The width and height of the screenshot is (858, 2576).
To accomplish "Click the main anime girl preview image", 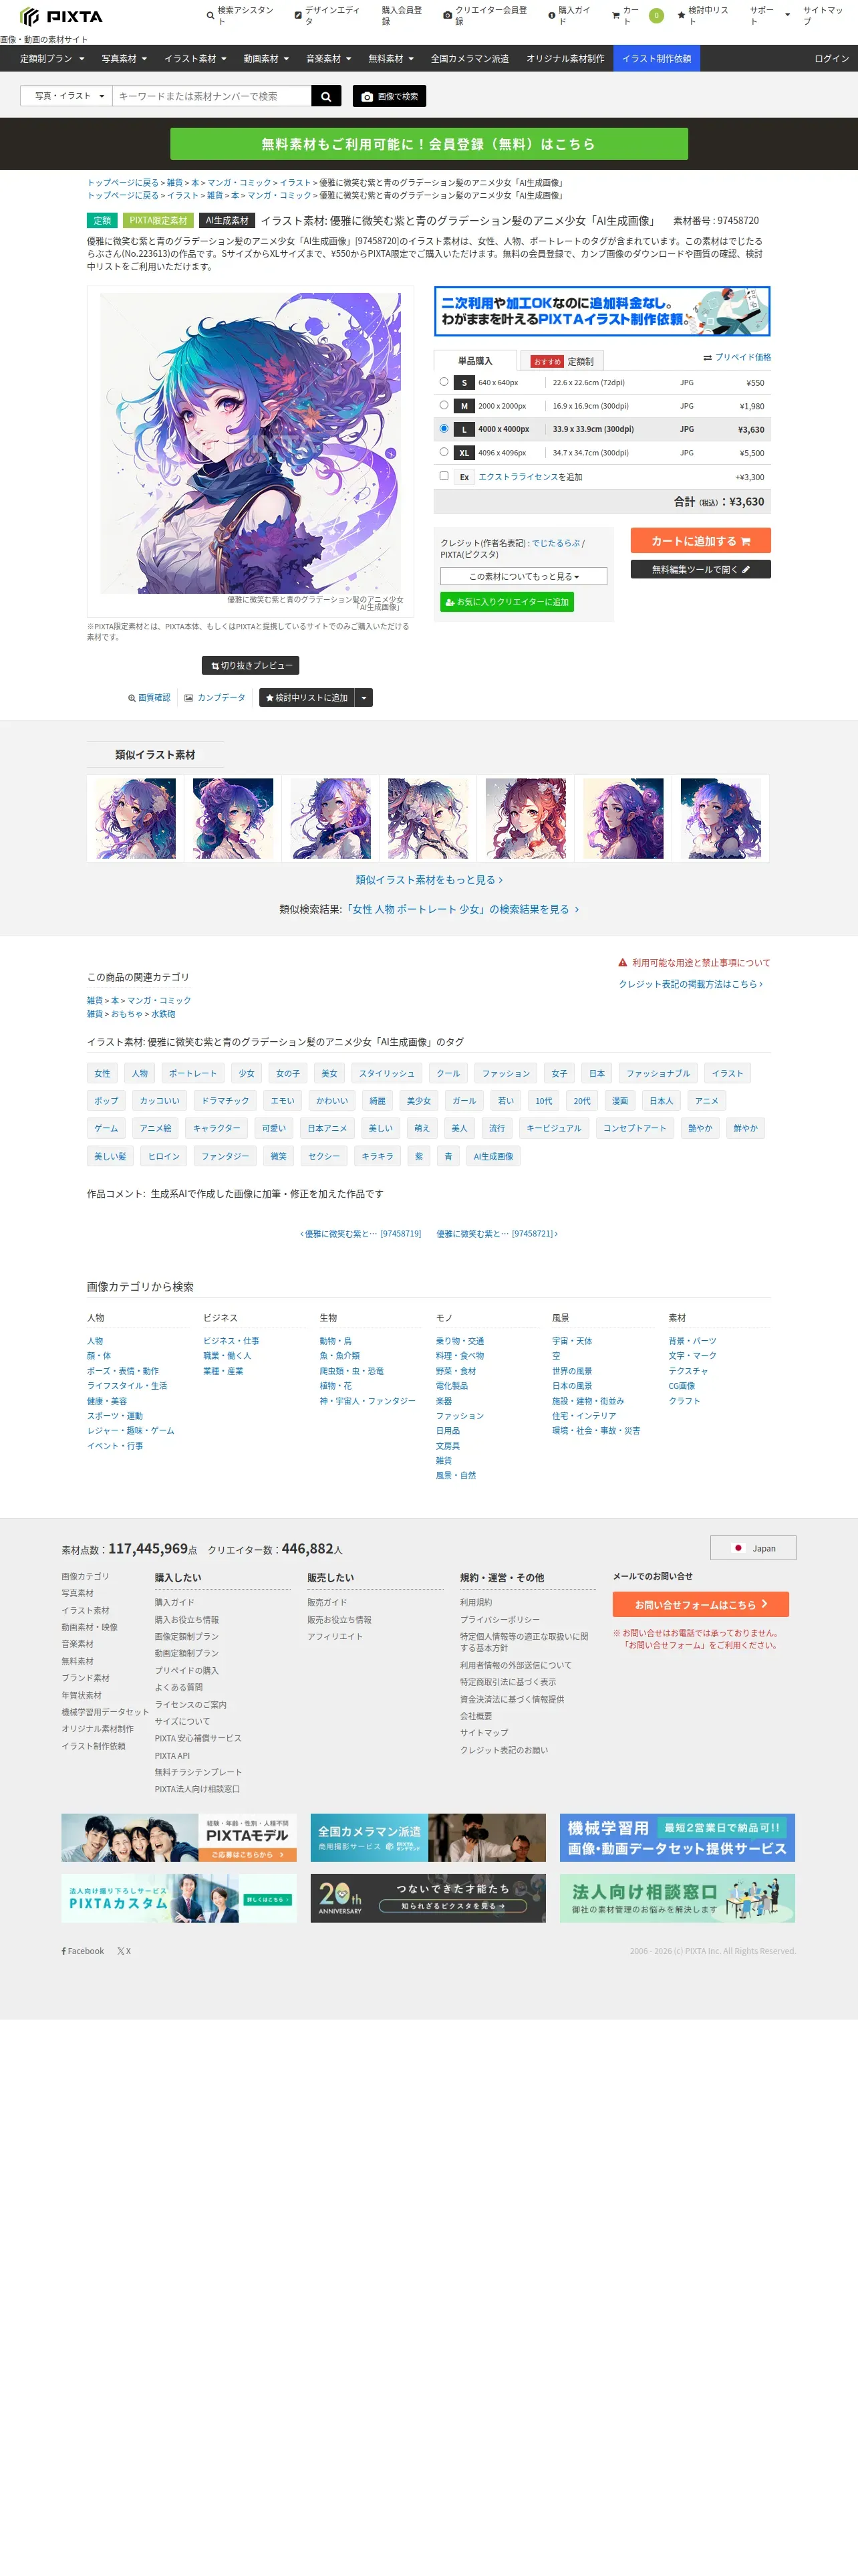I will tap(250, 443).
